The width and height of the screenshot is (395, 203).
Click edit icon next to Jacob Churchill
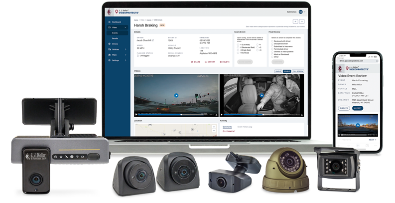[152, 40]
